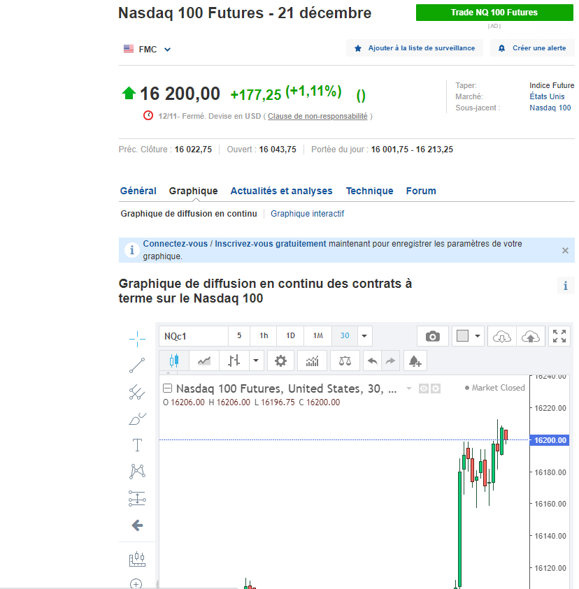Dismiss the sign-in info banner
Image resolution: width=579 pixels, height=589 pixels.
pos(565,251)
